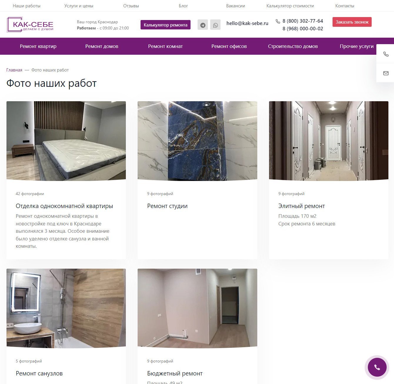Go to Услуги и цены page

coord(79,6)
